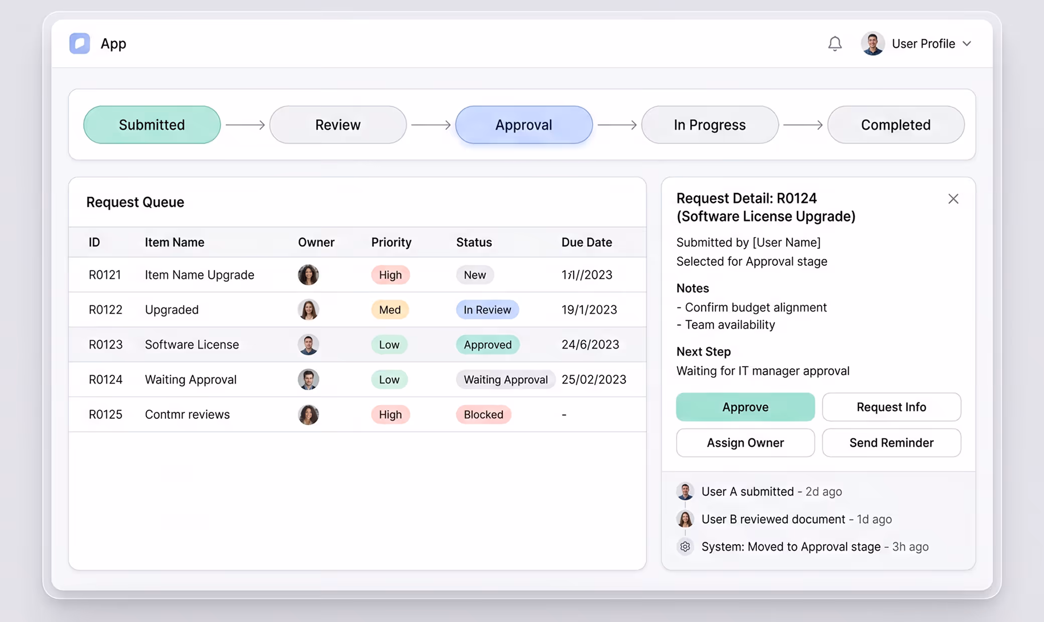The height and width of the screenshot is (622, 1044).
Task: Sort by the Priority column header
Action: 391,242
